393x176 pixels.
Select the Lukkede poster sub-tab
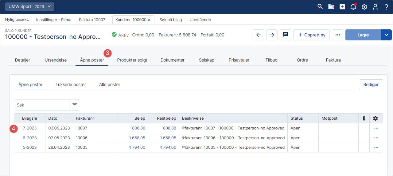pyautogui.click(x=71, y=84)
